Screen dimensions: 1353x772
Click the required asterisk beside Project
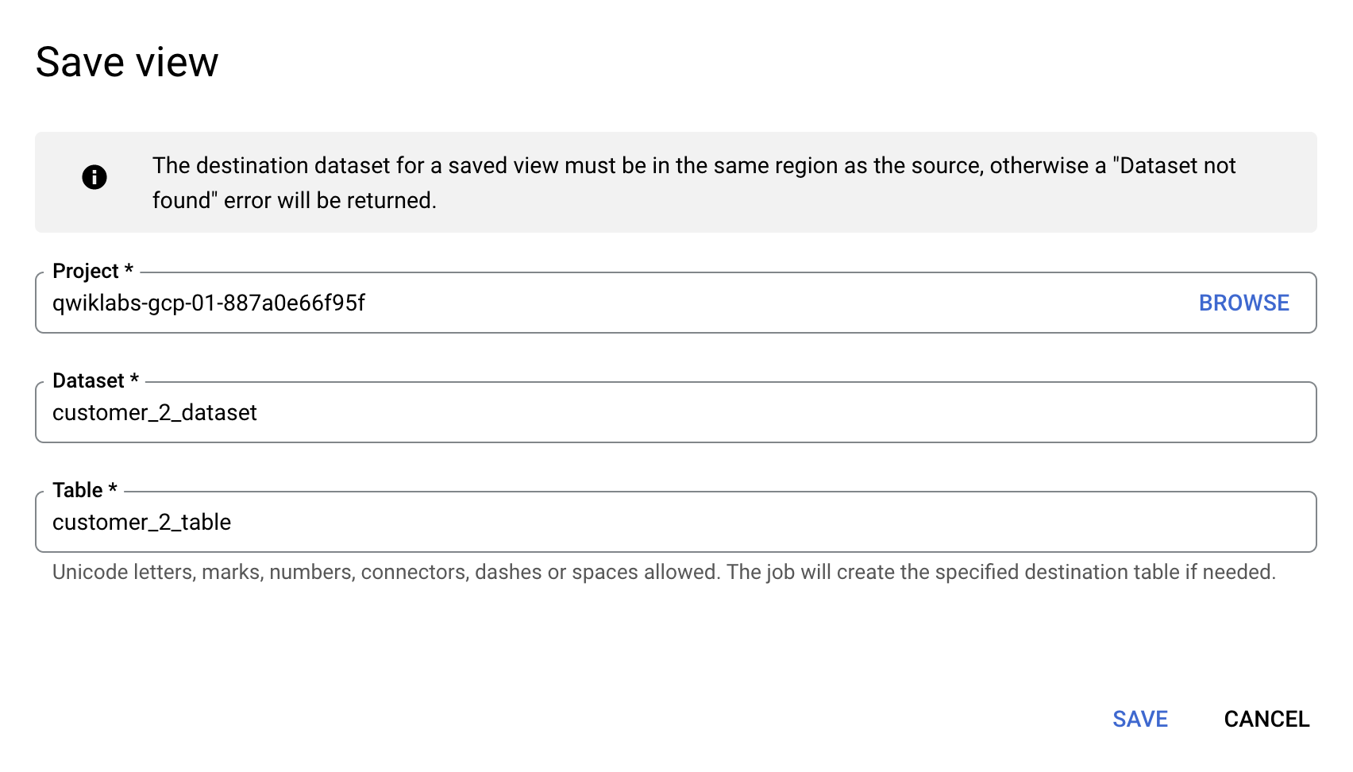pyautogui.click(x=129, y=270)
